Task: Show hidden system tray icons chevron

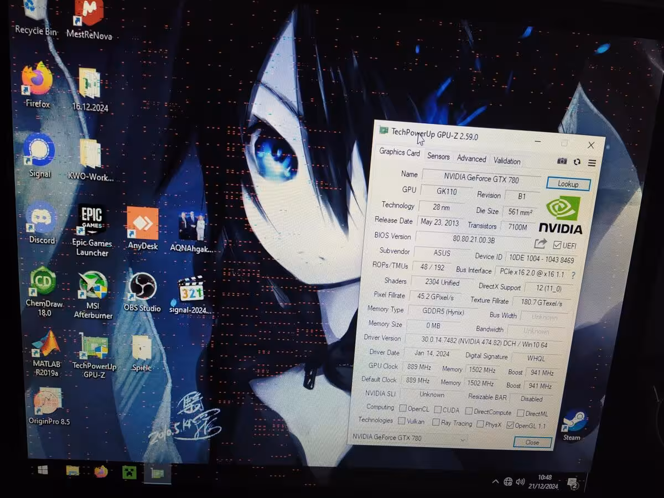Action: 495,482
